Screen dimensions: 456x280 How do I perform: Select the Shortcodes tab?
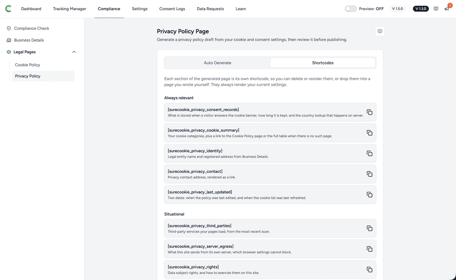click(323, 63)
